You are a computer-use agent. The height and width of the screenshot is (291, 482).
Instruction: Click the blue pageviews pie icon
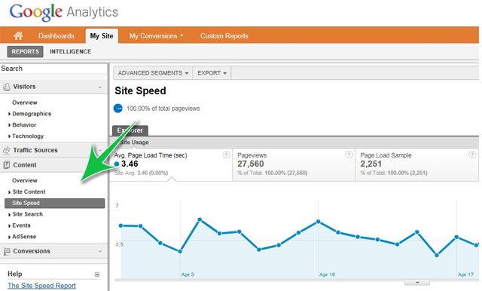(x=118, y=109)
